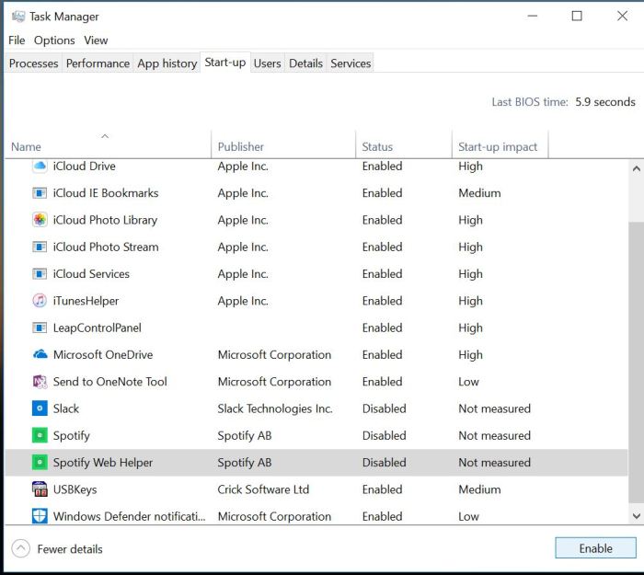Select the iCloud IE Bookmarks name
The height and width of the screenshot is (575, 644).
point(106,193)
